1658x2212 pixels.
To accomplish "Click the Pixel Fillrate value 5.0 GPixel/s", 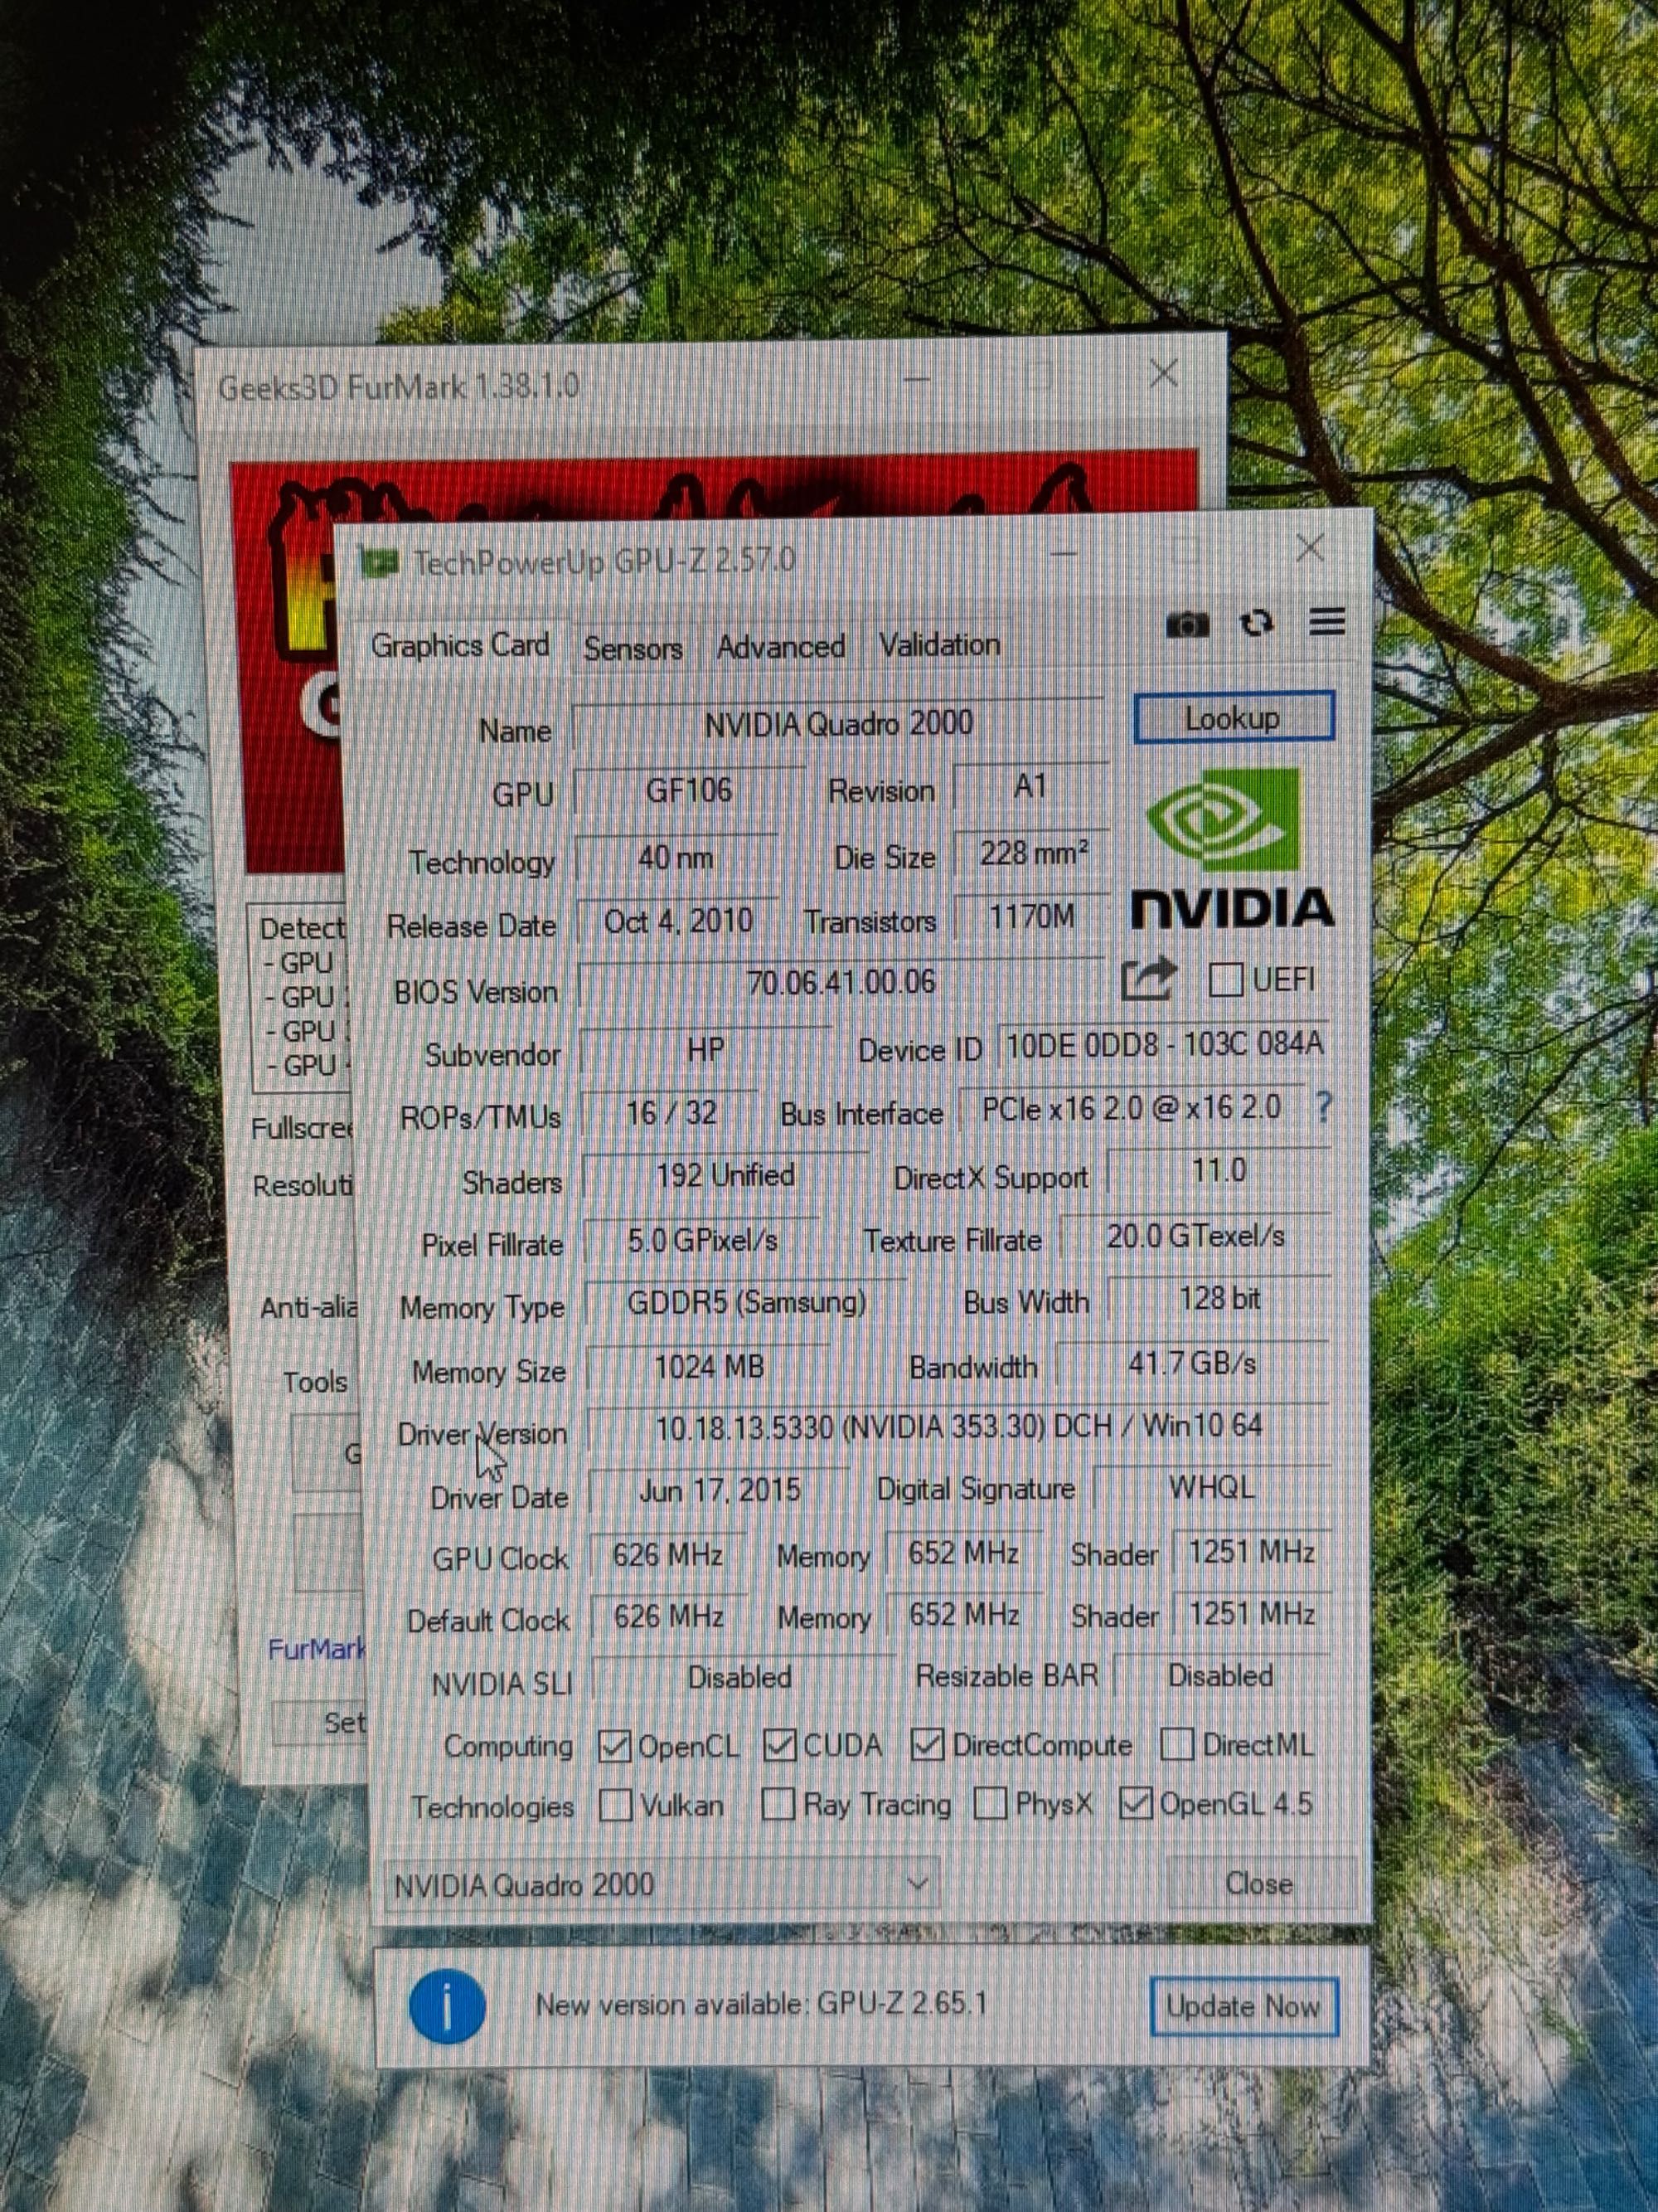I will pos(701,1241).
